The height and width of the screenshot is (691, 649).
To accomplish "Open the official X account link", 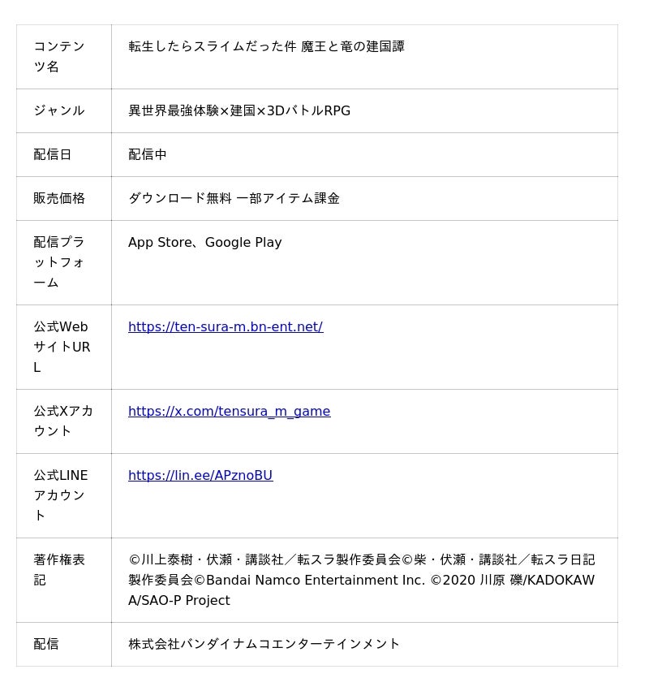I will [229, 411].
